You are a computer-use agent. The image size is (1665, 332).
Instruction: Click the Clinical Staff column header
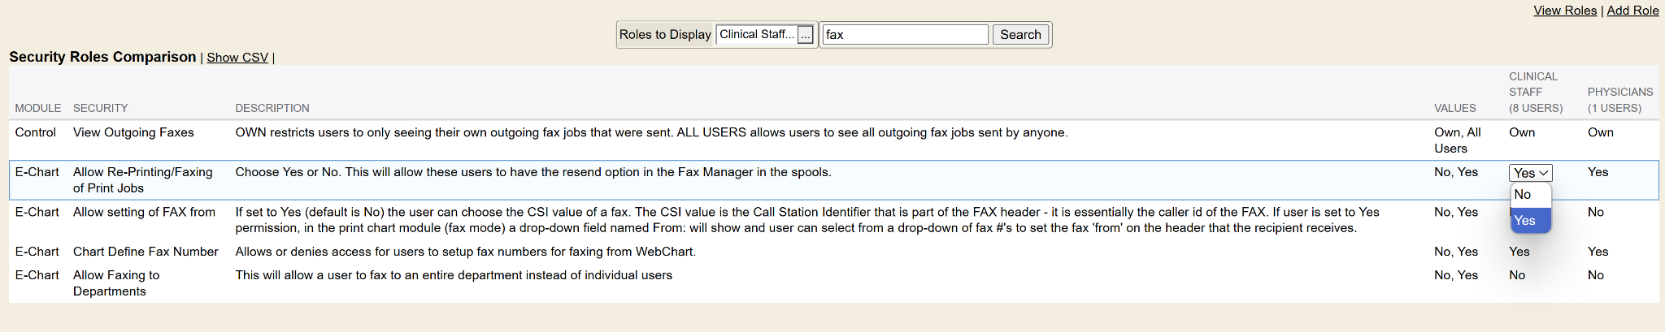tap(1535, 93)
